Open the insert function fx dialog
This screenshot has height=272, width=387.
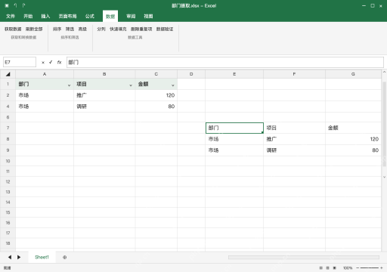(x=59, y=62)
